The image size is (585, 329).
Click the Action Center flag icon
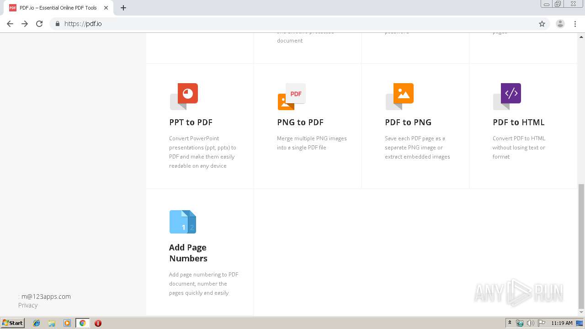click(x=542, y=323)
